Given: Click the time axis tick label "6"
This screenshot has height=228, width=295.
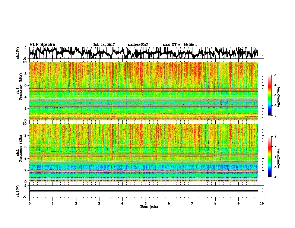Looking at the screenshot, I should (169, 203).
